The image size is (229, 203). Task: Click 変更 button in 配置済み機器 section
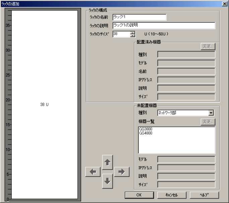tap(208, 46)
